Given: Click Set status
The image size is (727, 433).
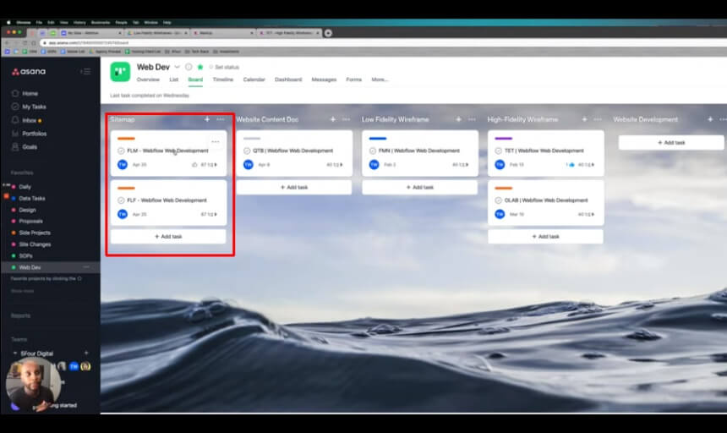Looking at the screenshot, I should 224,67.
